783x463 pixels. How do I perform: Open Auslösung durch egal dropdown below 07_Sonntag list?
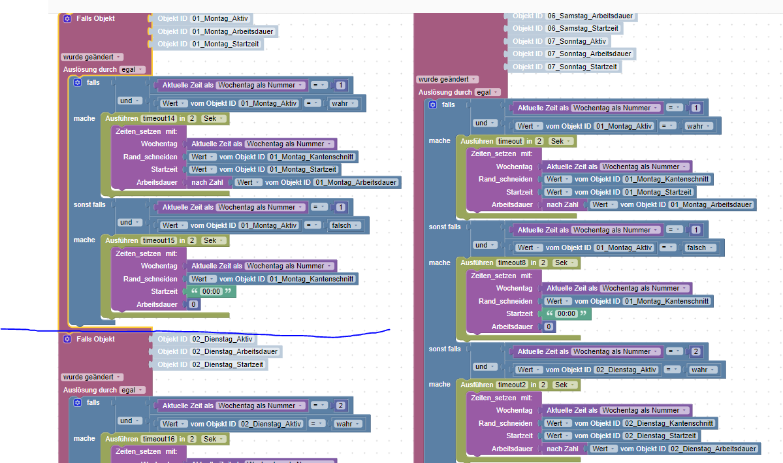(x=488, y=92)
